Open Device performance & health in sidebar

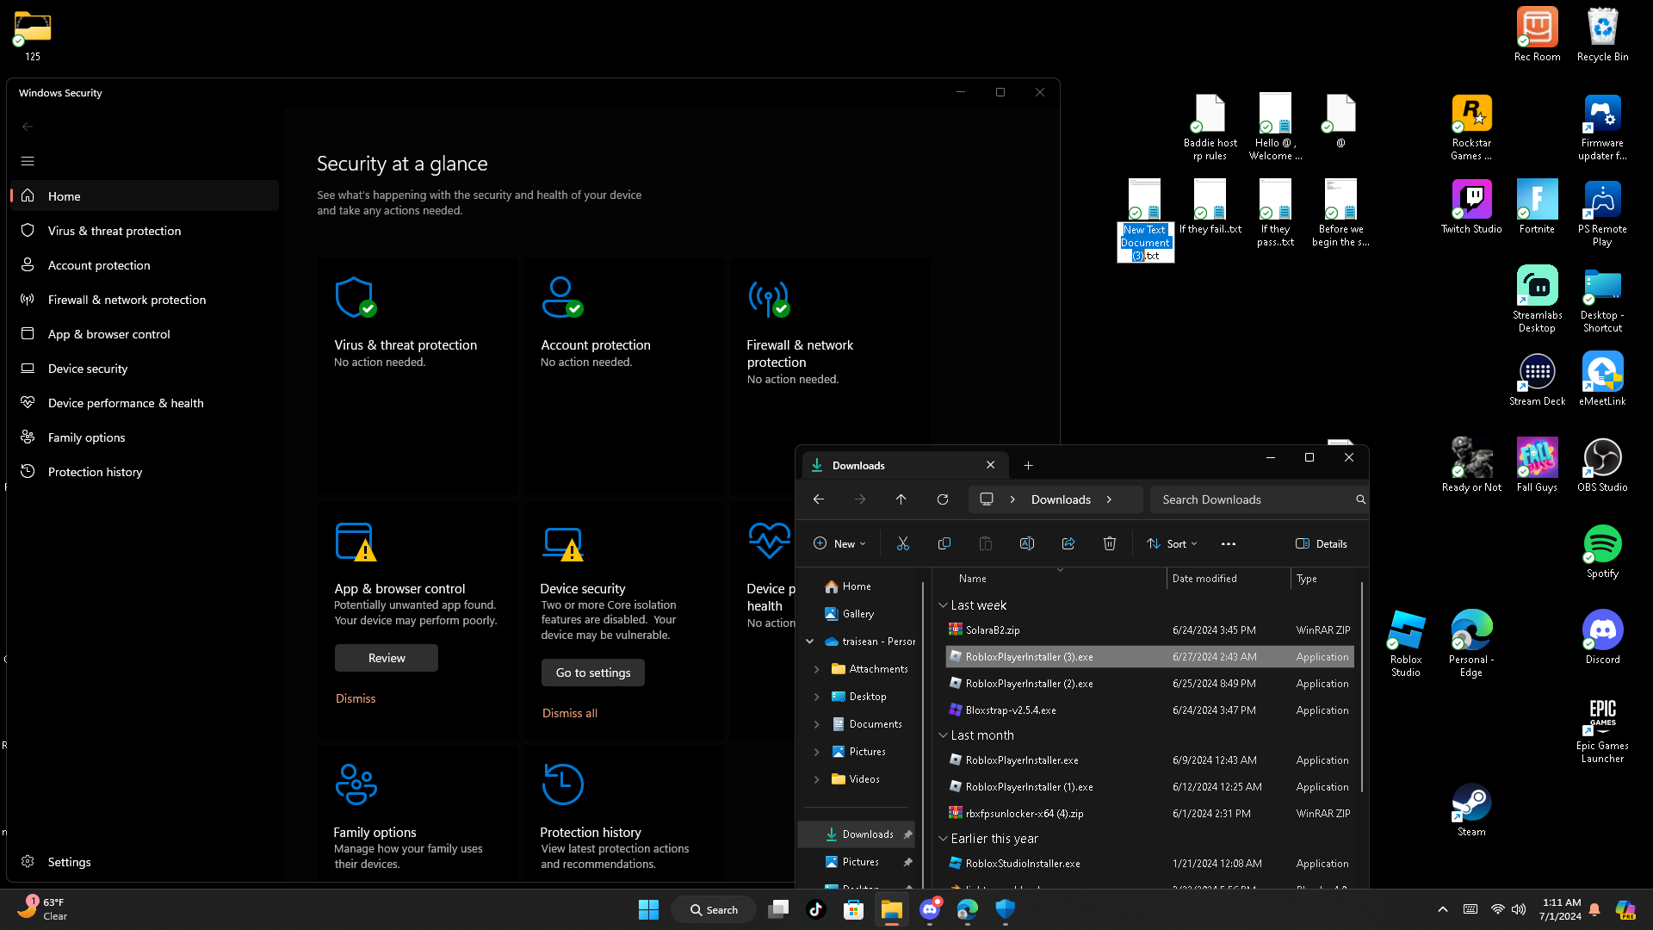[145, 403]
